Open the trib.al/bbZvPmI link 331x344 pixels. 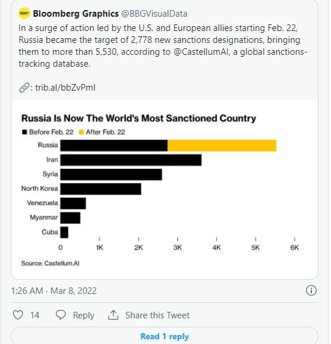click(66, 88)
